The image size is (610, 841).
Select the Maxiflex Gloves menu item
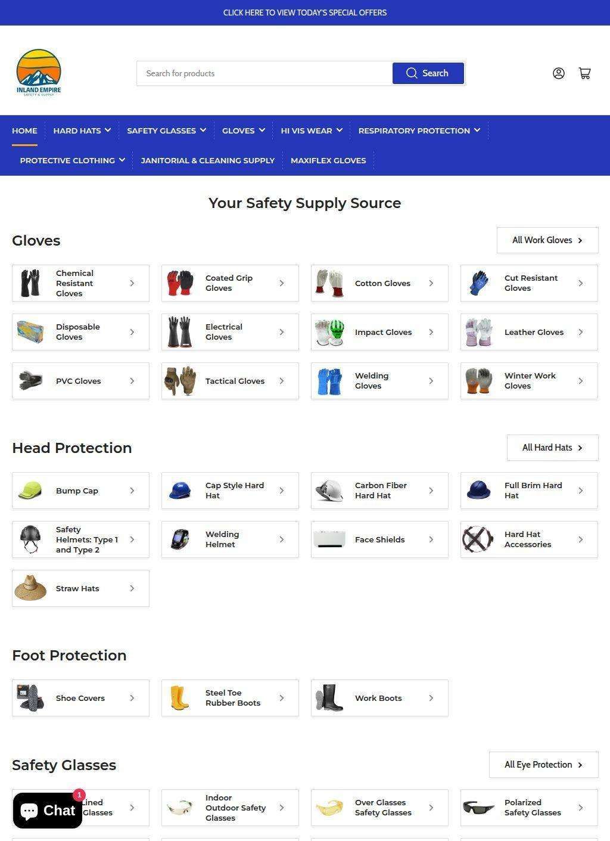coord(328,160)
